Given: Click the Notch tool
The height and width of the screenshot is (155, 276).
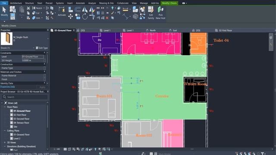Looking at the screenshot, I should 38,8.
